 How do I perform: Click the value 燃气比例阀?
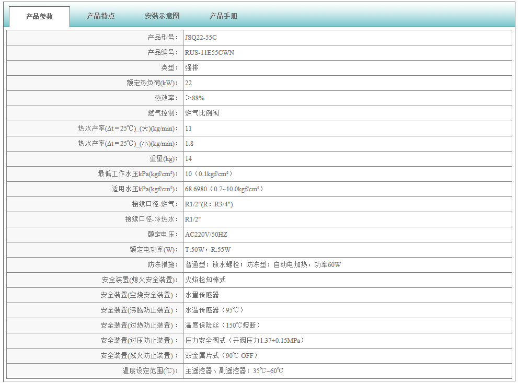[x=202, y=113]
